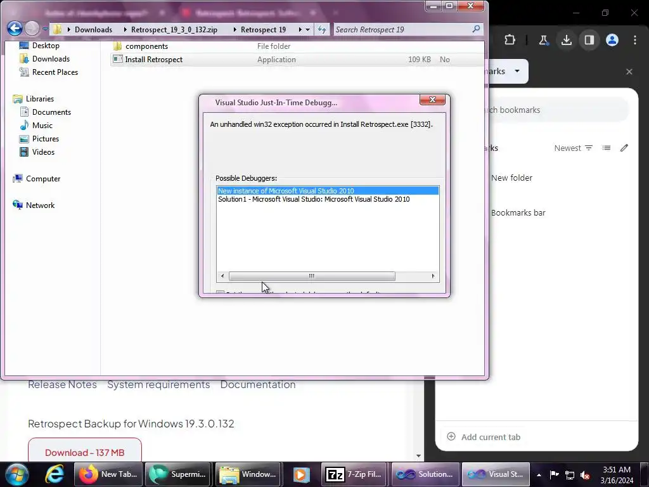Close the bookmarks side panel
649x487 pixels.
point(629,72)
